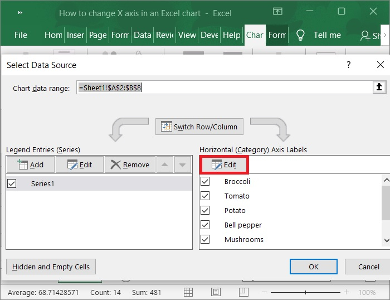
Task: Move series up with the arrow button
Action: tap(164, 164)
